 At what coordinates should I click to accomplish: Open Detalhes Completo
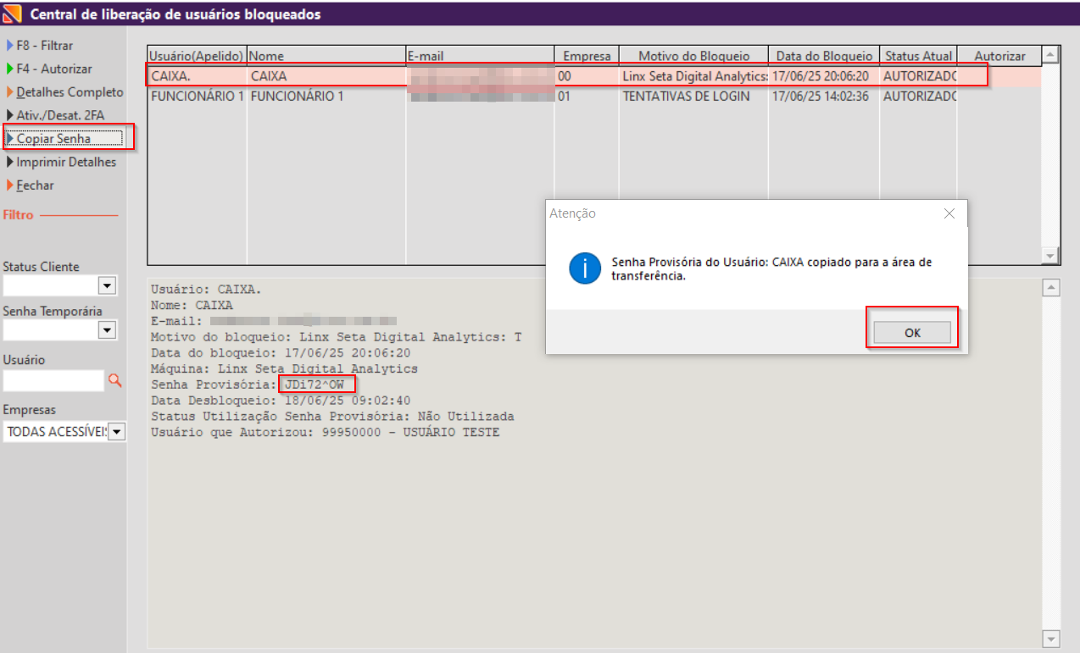click(64, 91)
